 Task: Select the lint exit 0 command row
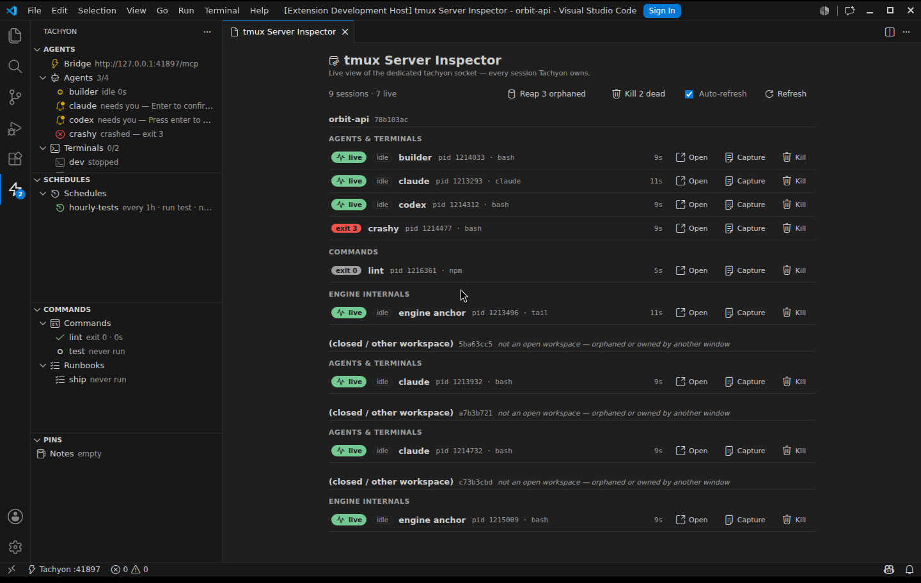[126, 338]
